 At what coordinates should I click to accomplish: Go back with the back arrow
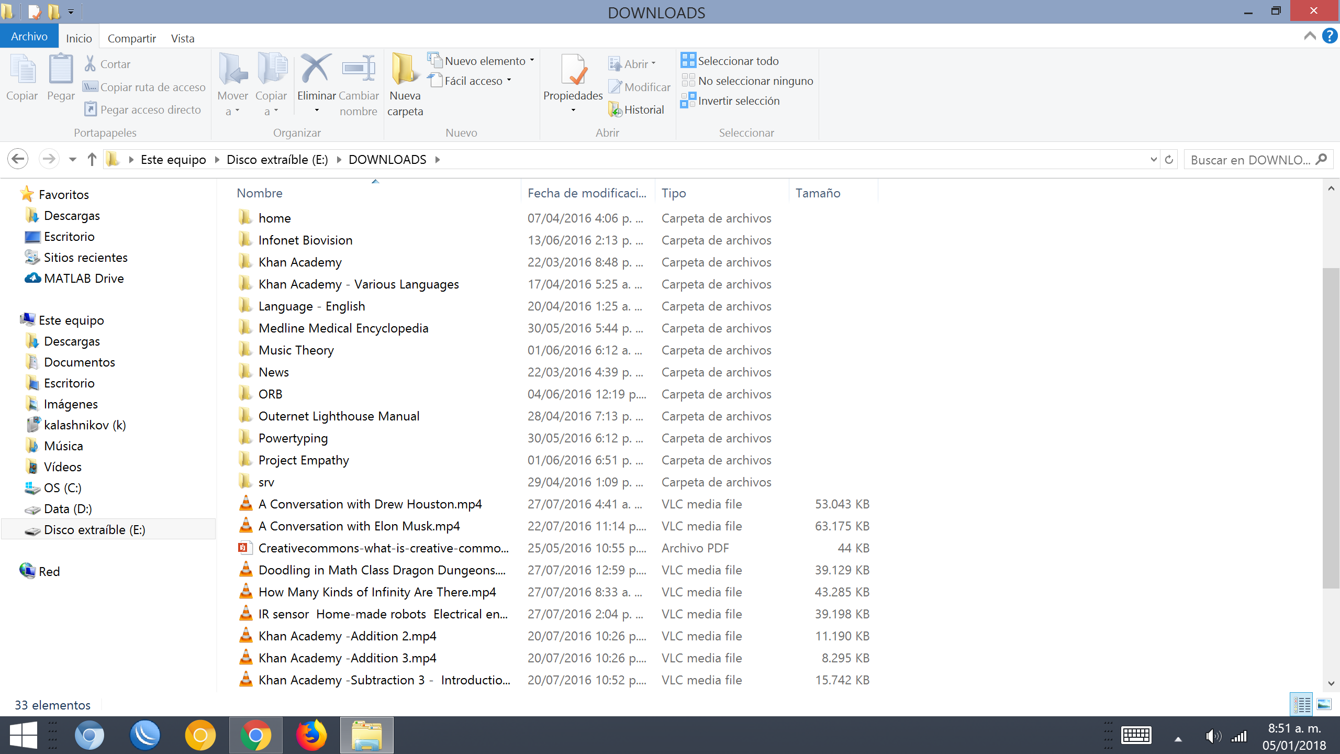click(x=18, y=159)
